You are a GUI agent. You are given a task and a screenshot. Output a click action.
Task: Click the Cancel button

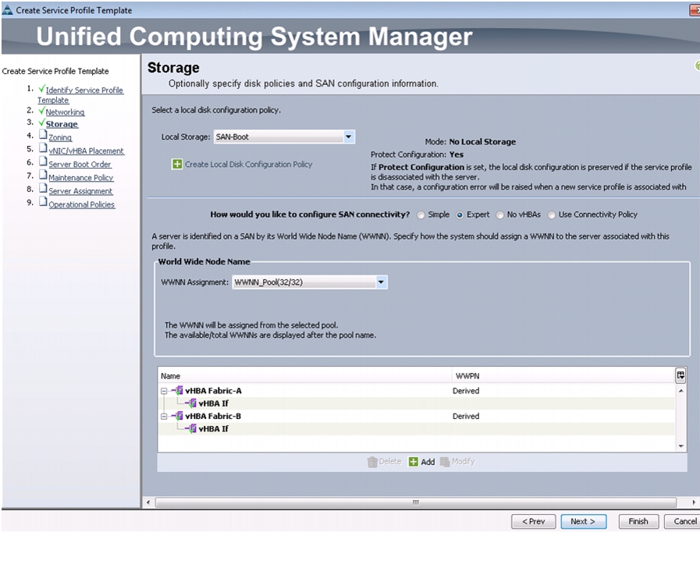tap(683, 521)
